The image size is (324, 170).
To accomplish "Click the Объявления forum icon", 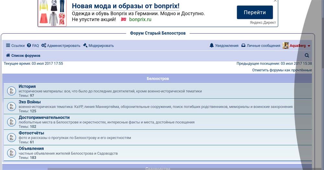I will [11, 153].
